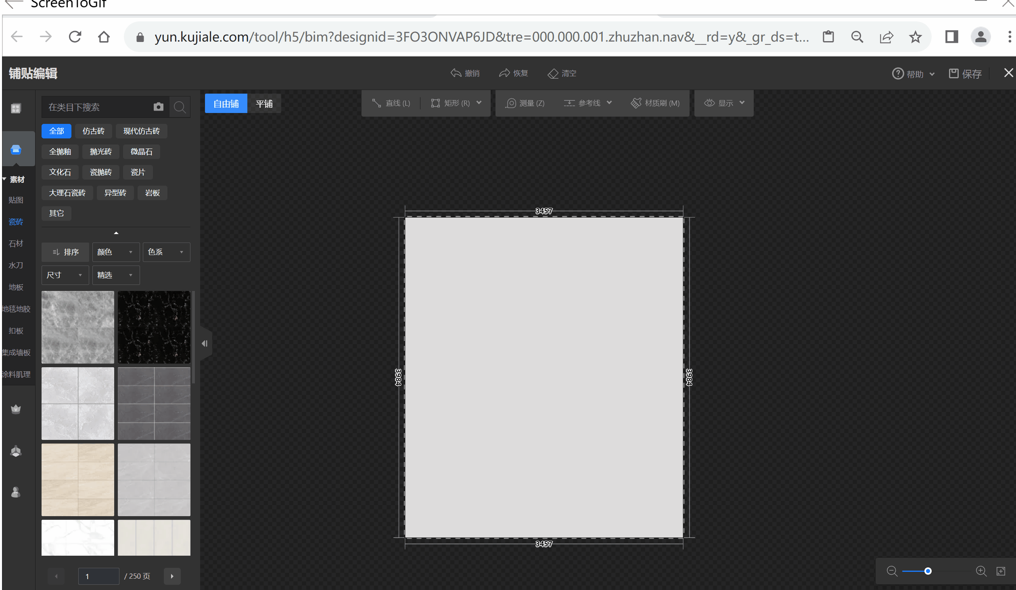The image size is (1016, 590).
Task: Click the magnifier search icon in the panel
Action: 180,107
